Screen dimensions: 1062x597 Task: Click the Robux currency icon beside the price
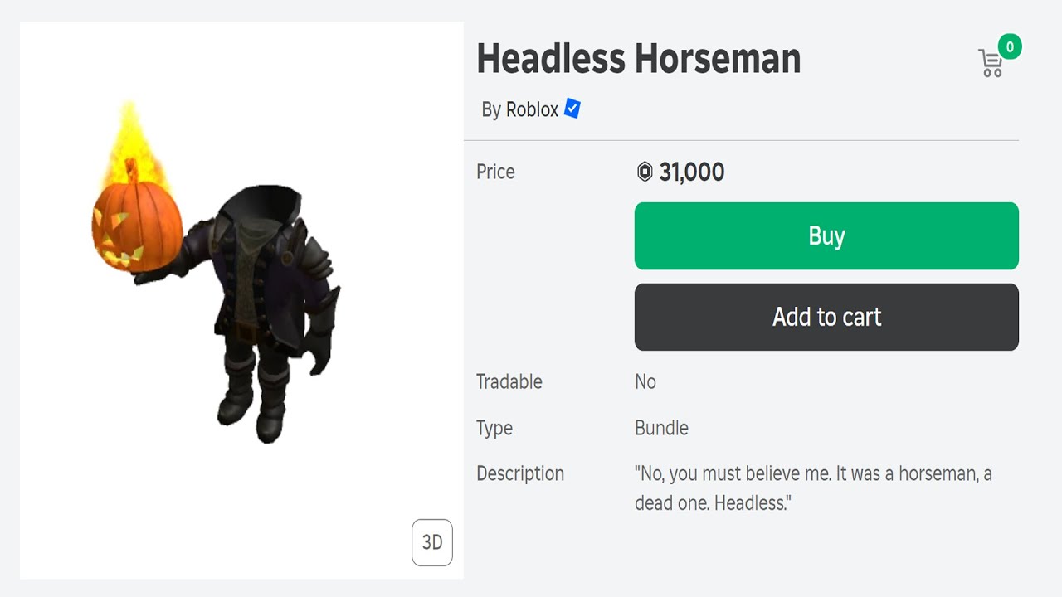(x=645, y=172)
